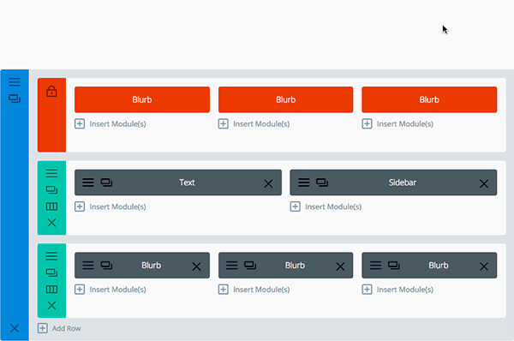Image resolution: width=514 pixels, height=341 pixels.
Task: Open settings of the Text/Sidebar row
Action: [x=51, y=173]
